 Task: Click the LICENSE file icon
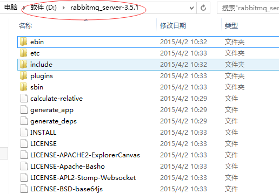(x=24, y=143)
